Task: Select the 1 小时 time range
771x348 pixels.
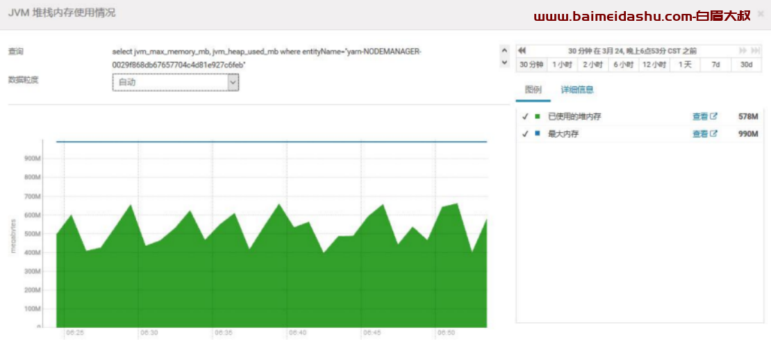Action: click(561, 65)
